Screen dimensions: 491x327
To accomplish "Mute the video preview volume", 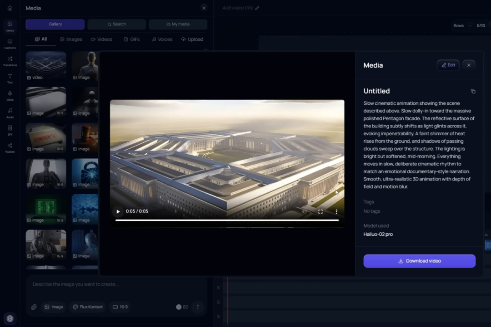I will (304, 211).
